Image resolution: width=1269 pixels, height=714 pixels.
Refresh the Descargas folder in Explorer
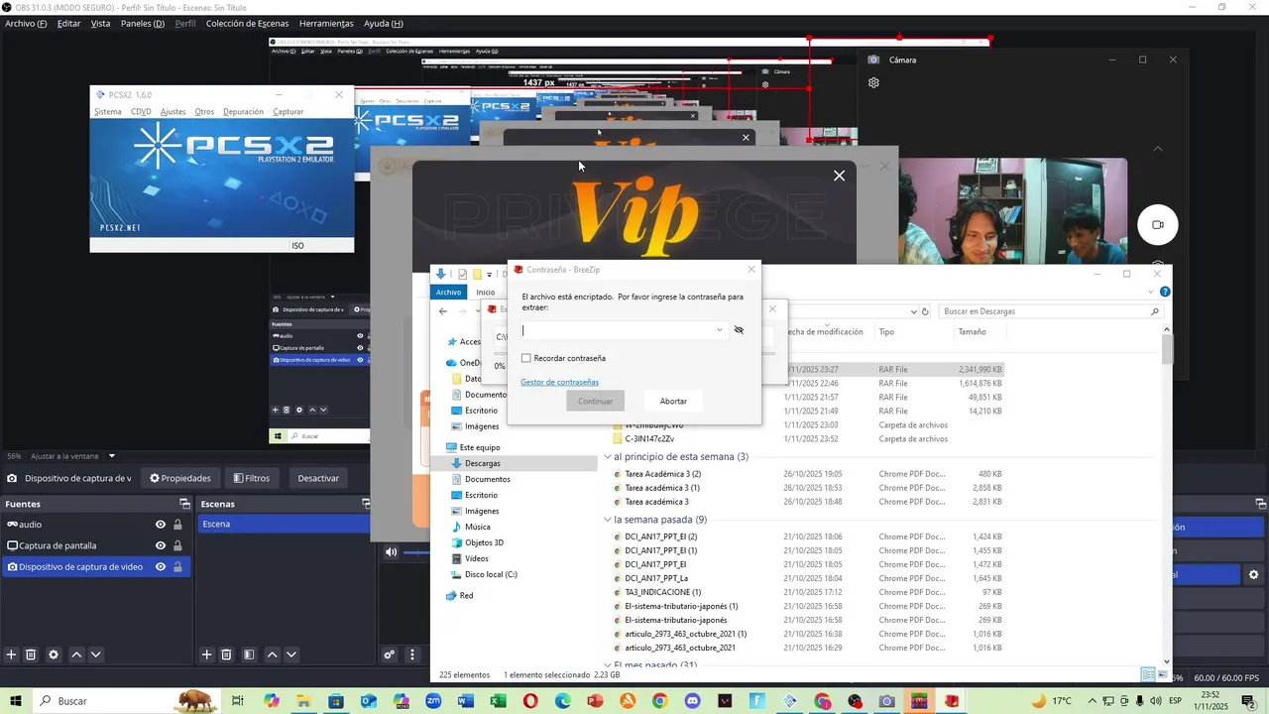pyautogui.click(x=925, y=311)
